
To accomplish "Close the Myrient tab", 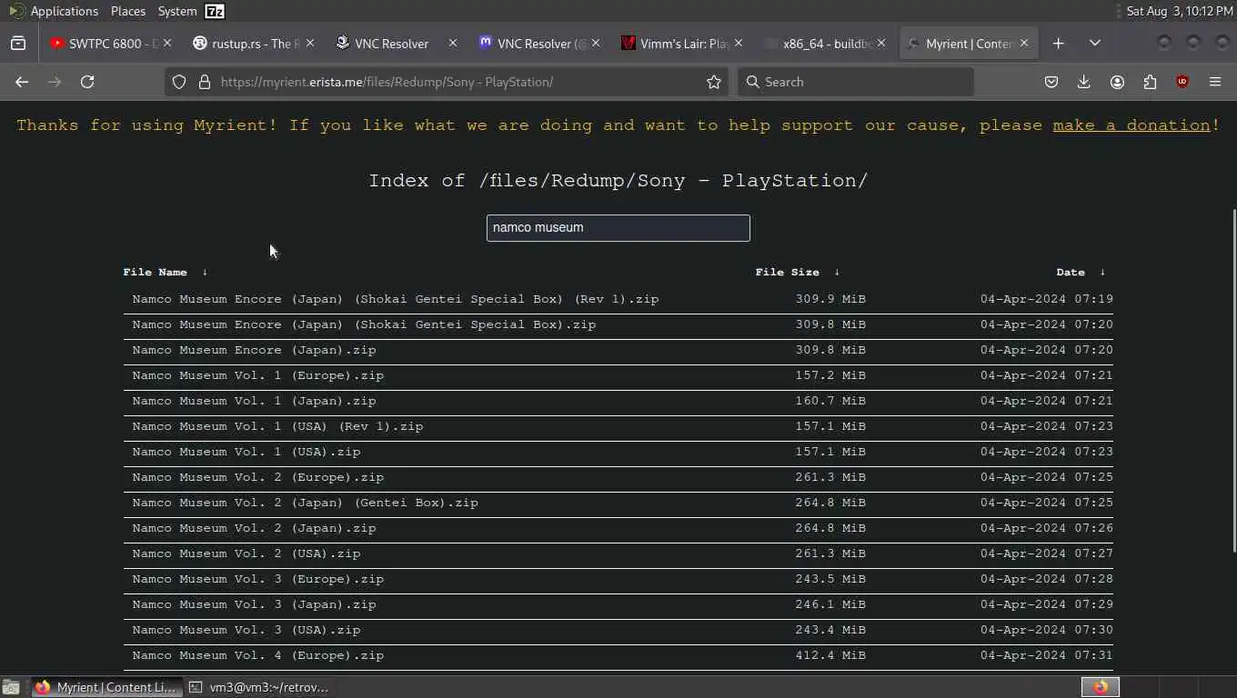I will tap(1024, 43).
